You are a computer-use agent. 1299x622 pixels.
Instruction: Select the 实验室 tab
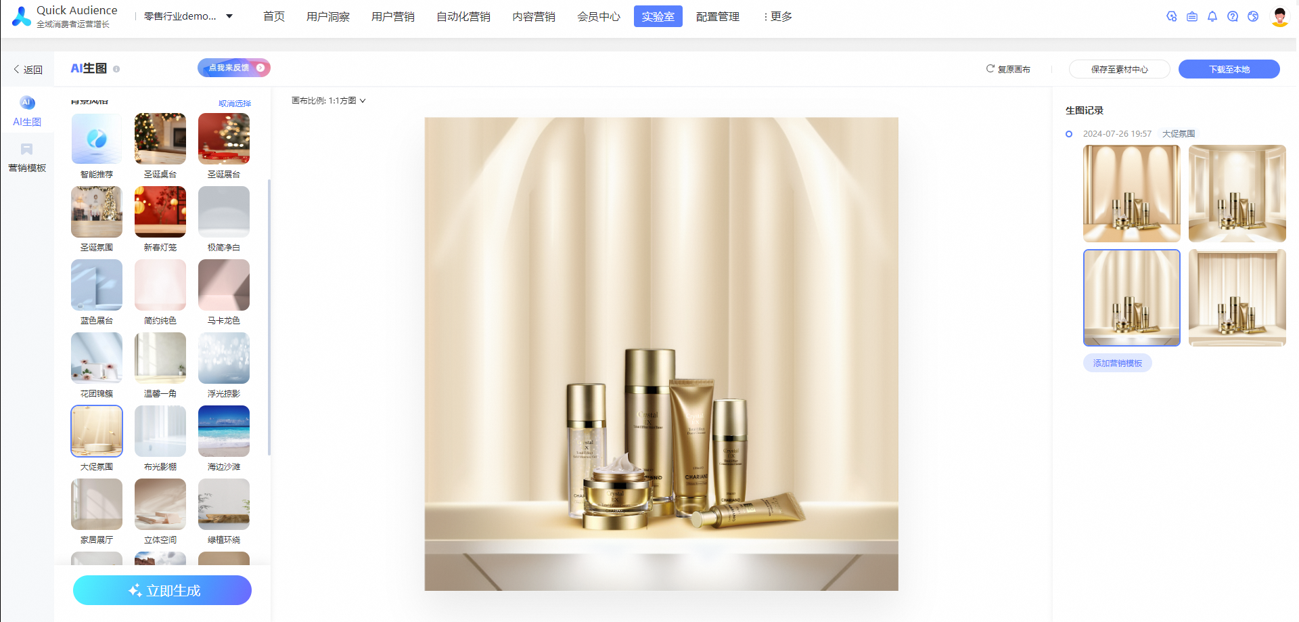(658, 16)
